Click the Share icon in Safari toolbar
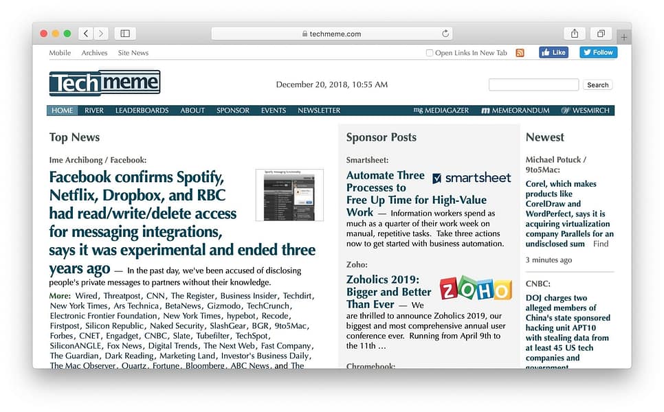The height and width of the screenshot is (412, 664). 574,33
